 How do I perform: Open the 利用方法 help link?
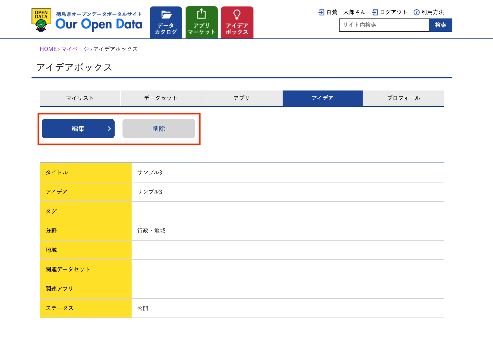tap(433, 12)
